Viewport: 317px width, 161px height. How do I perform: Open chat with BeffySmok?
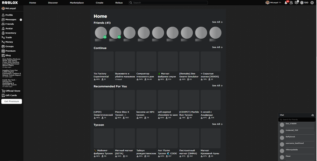click(x=297, y=138)
